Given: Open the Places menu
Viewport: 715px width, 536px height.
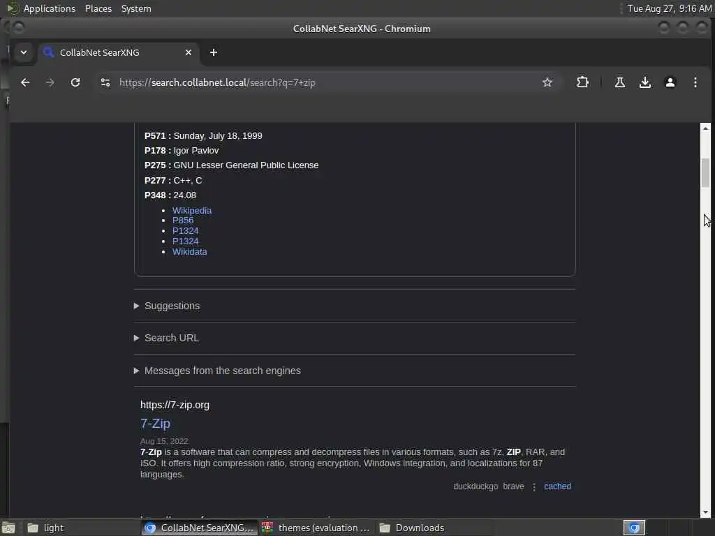Looking at the screenshot, I should pyautogui.click(x=98, y=8).
